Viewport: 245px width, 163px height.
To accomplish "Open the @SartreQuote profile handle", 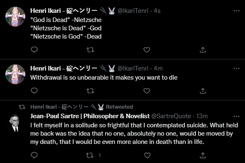I will pos(171,116).
